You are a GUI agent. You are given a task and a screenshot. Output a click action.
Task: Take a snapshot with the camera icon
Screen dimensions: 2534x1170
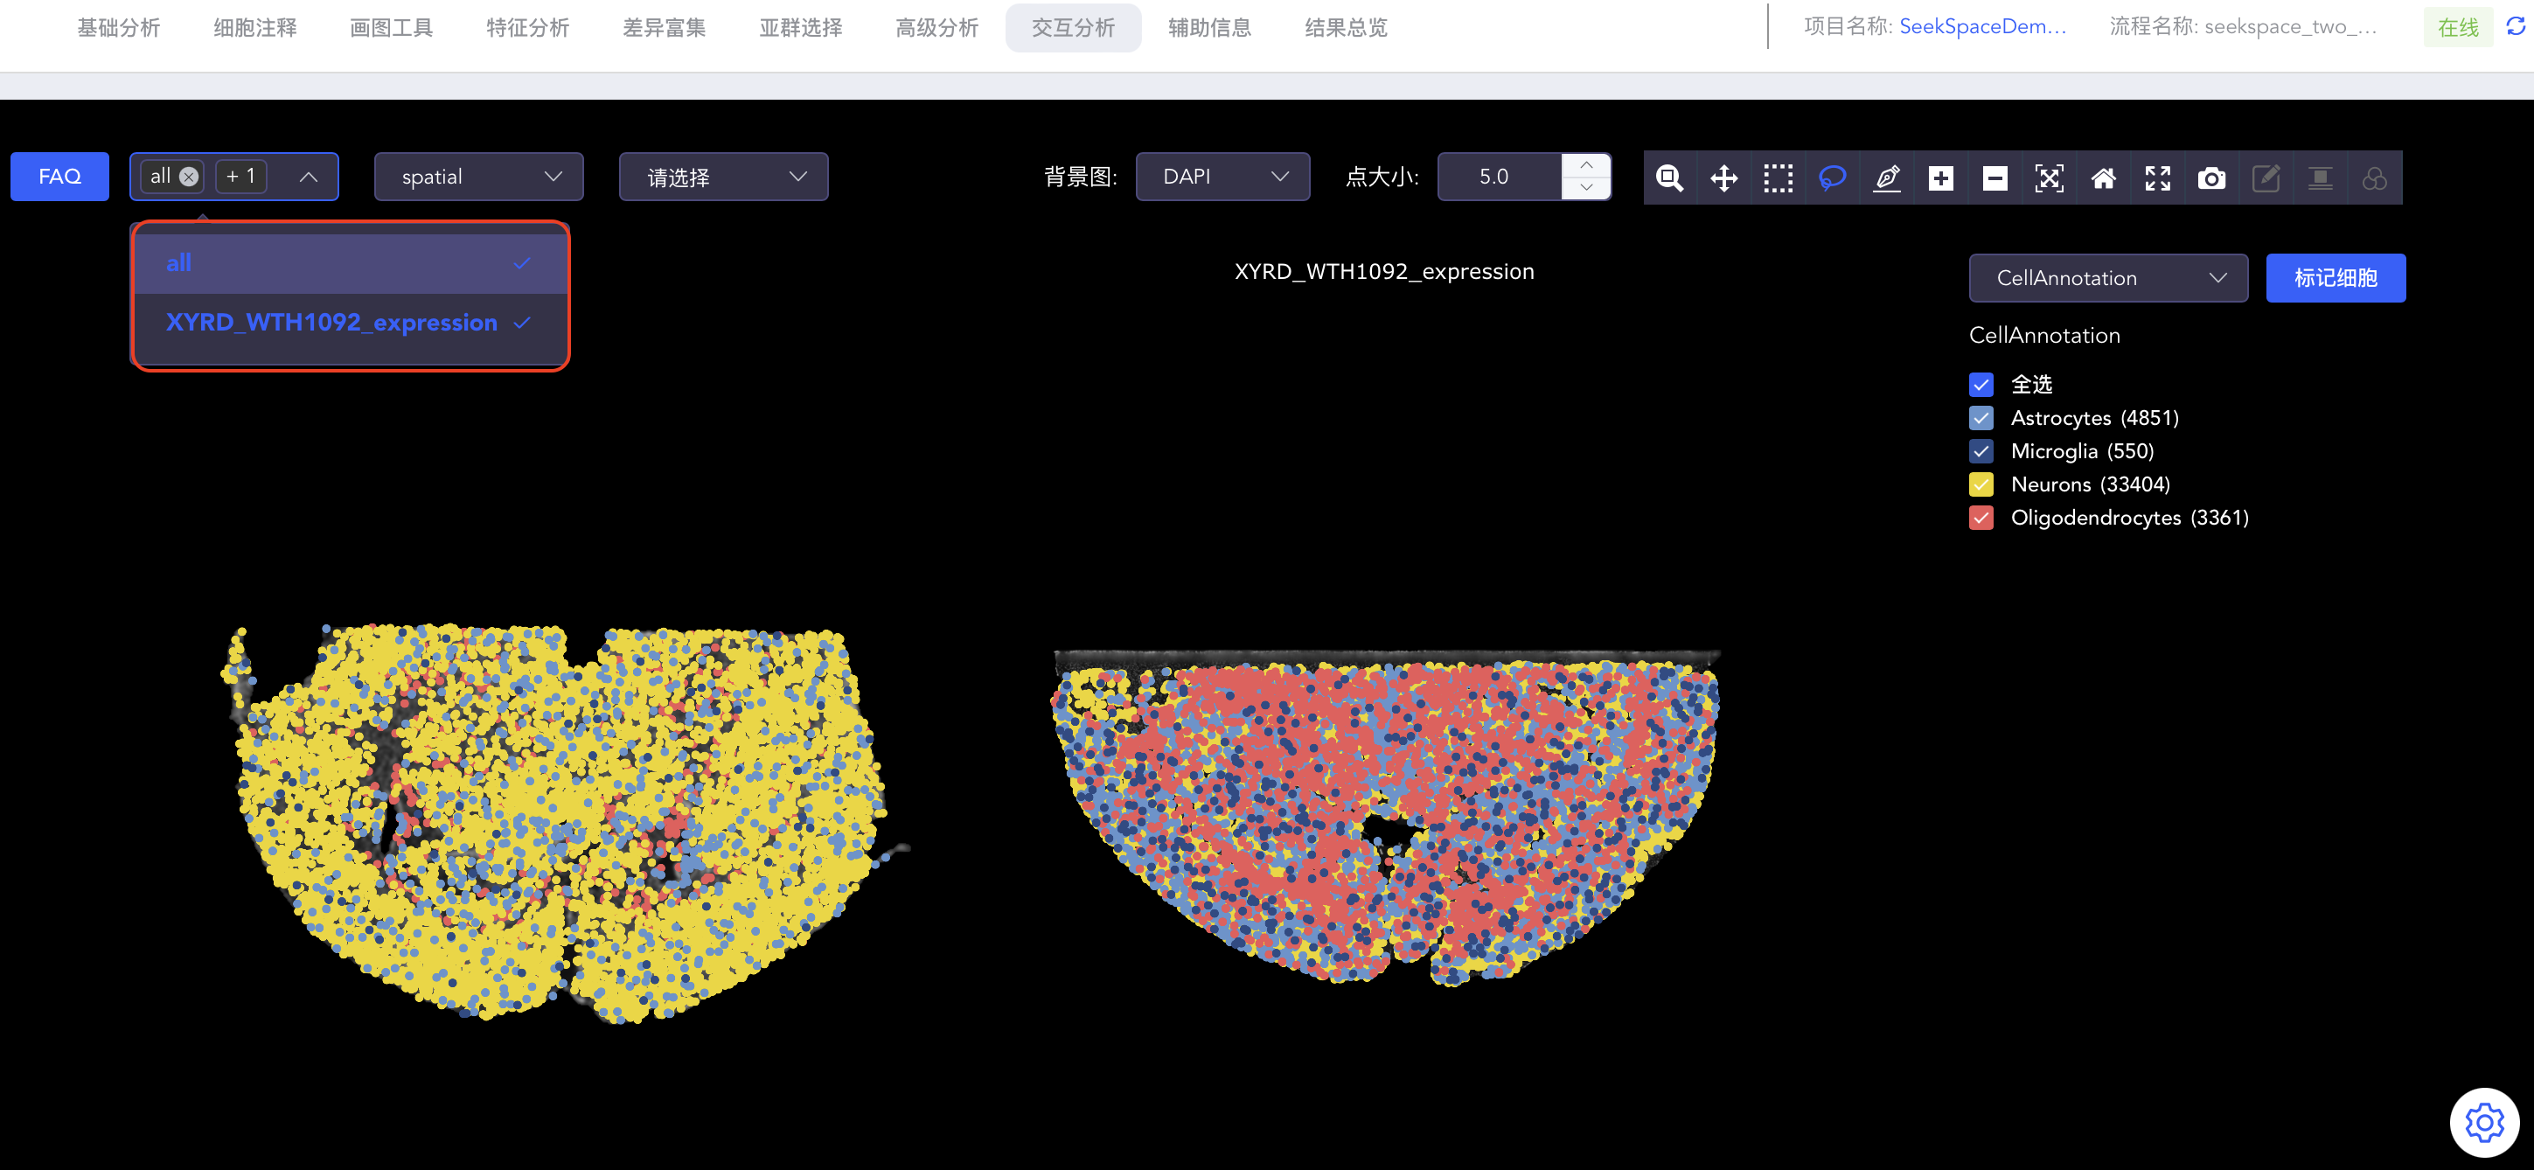2211,178
